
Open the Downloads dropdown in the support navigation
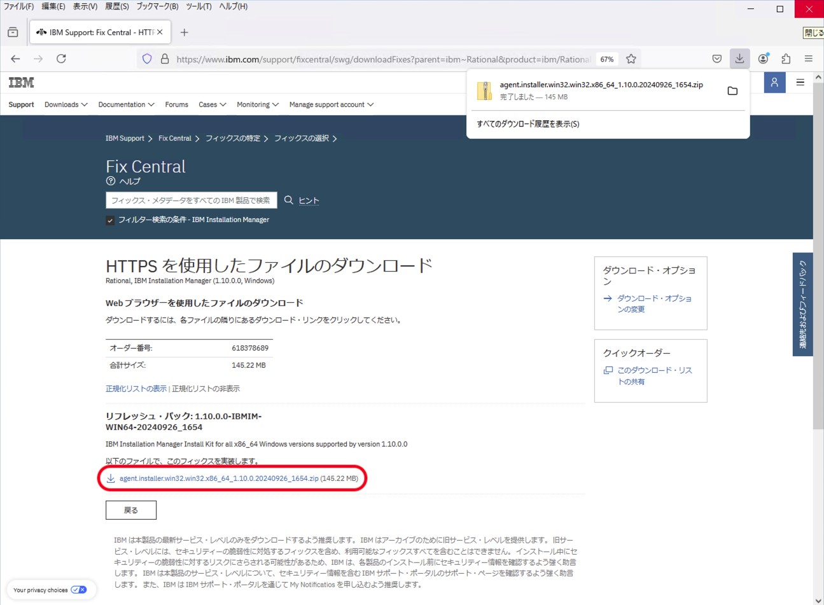(x=66, y=104)
